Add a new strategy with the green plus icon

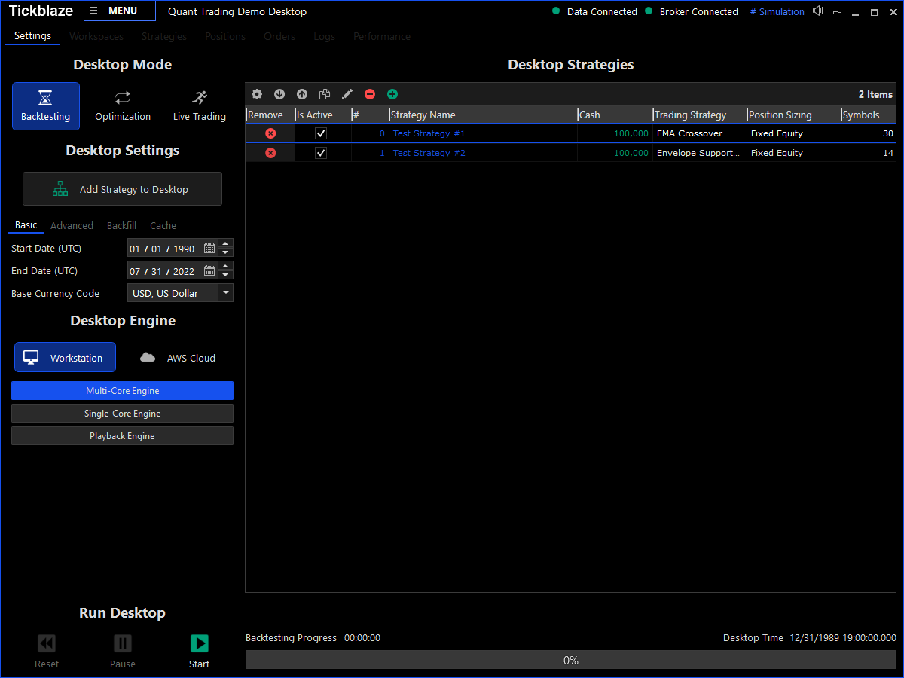pyautogui.click(x=392, y=94)
